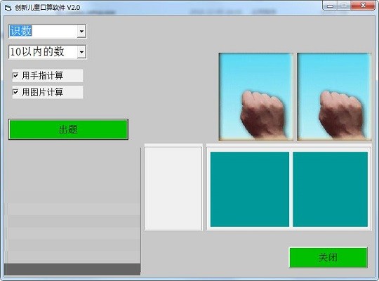Viewport: 379px width, 281px height.
Task: Click the left fist hand image
Action: click(256, 97)
